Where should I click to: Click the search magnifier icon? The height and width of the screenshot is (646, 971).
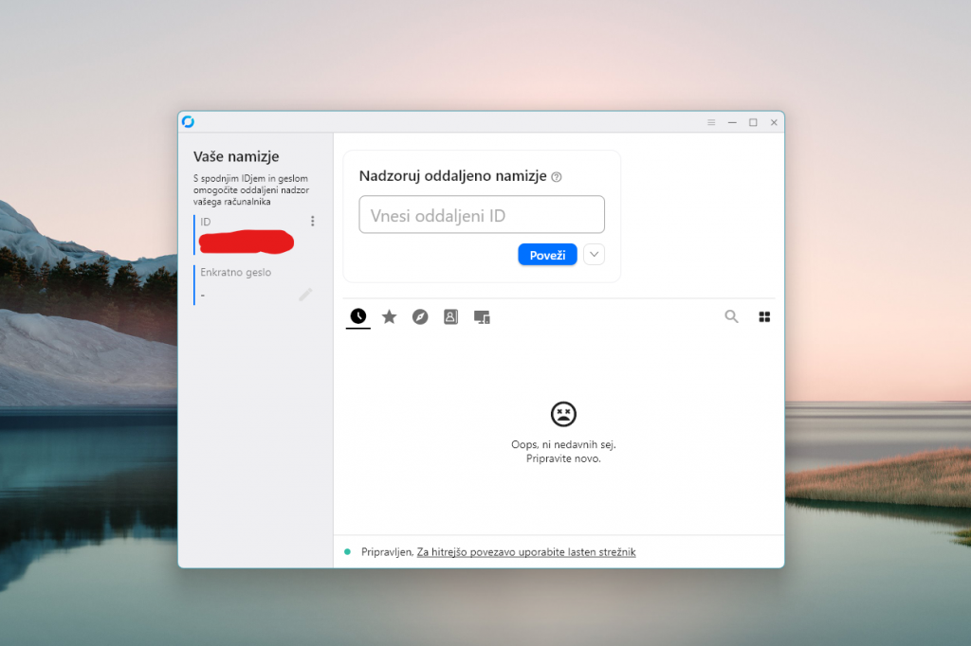731,316
